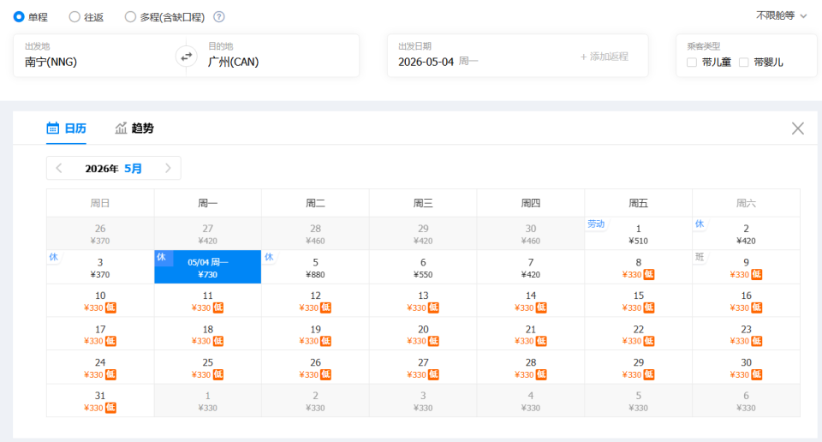
Task: Select the 单程 one-way radio button
Action: pos(19,17)
